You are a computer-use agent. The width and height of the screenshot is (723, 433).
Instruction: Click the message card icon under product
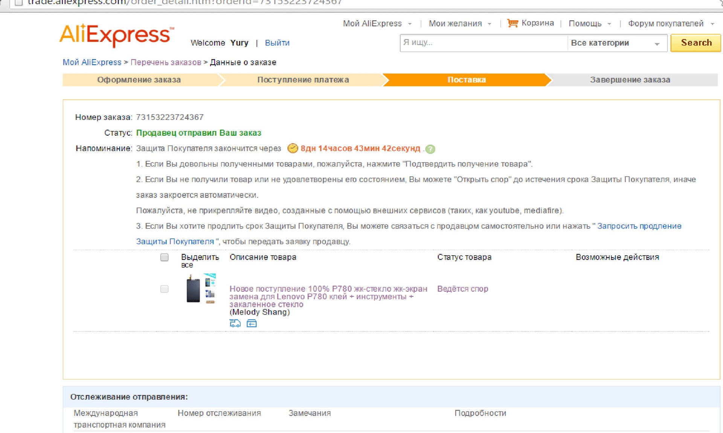[x=252, y=323]
